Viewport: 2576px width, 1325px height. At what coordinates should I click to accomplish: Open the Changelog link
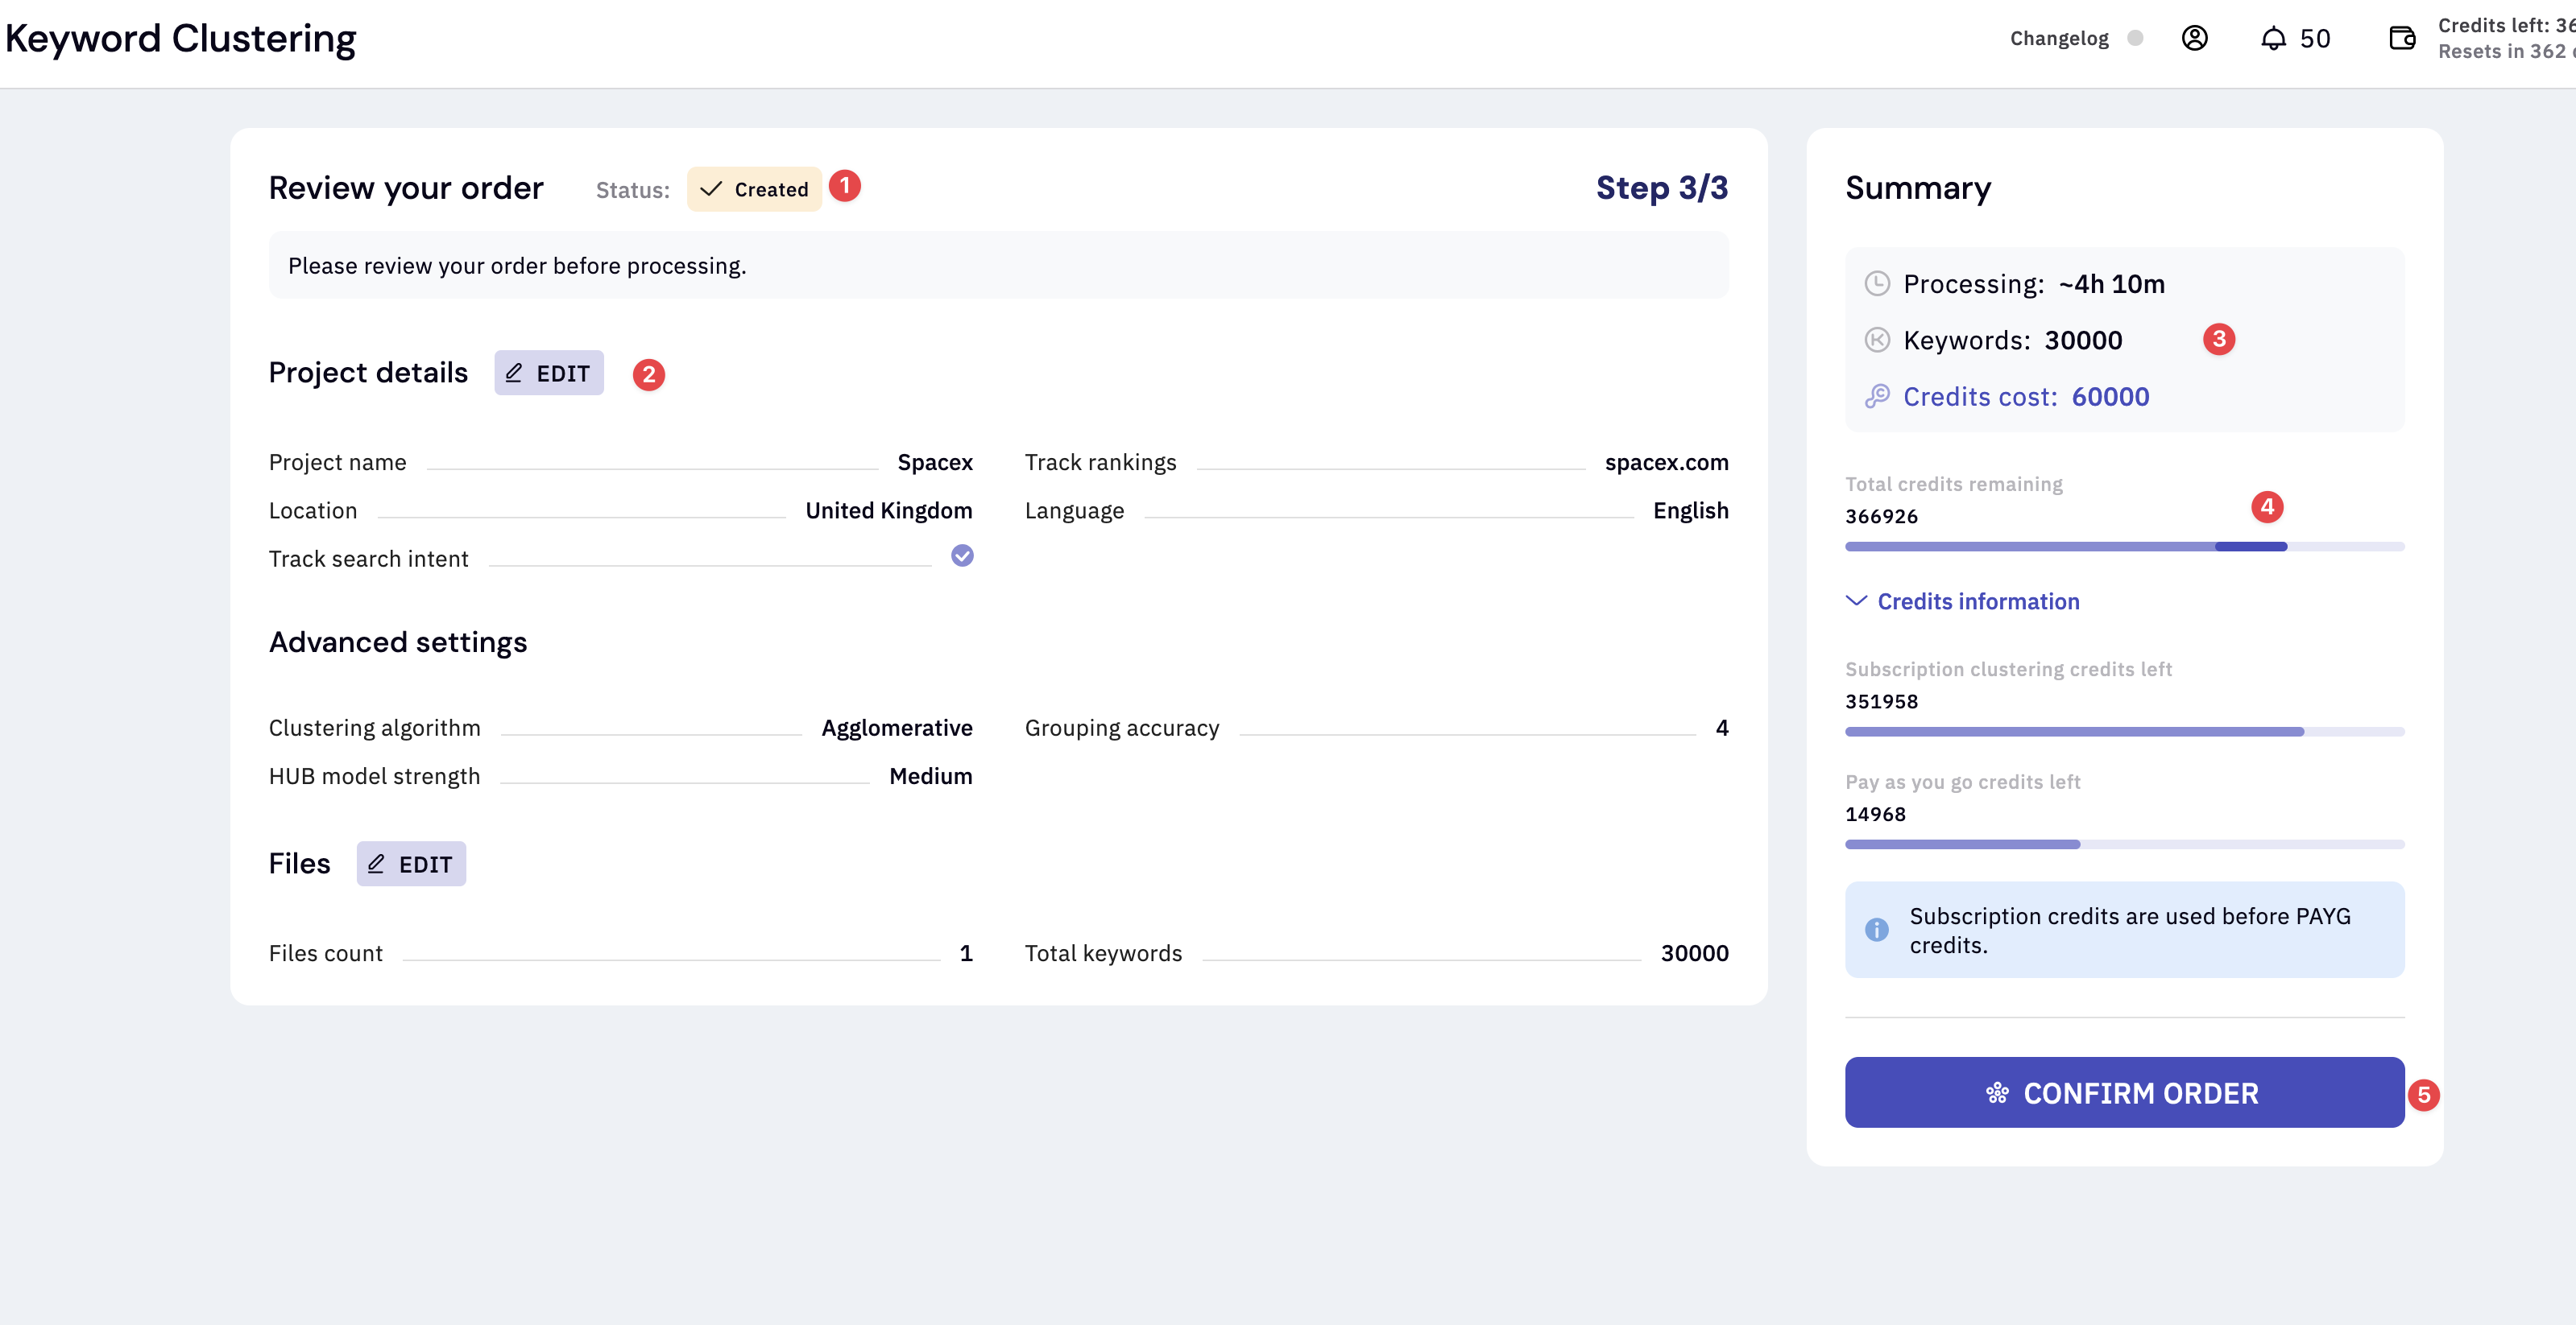tap(2058, 38)
